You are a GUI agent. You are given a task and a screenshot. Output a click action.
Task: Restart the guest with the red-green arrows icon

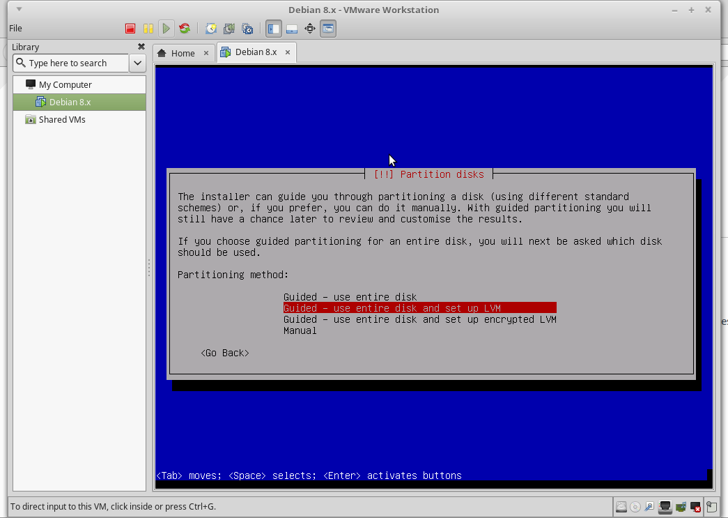tap(185, 29)
